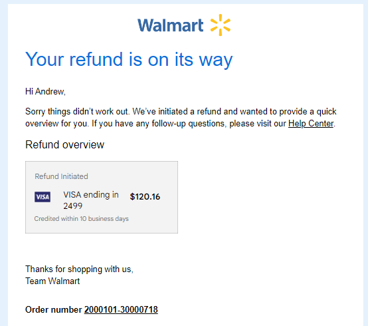368x326 pixels.
Task: Click "Thanks for shopping with us," line
Action: coord(79,269)
